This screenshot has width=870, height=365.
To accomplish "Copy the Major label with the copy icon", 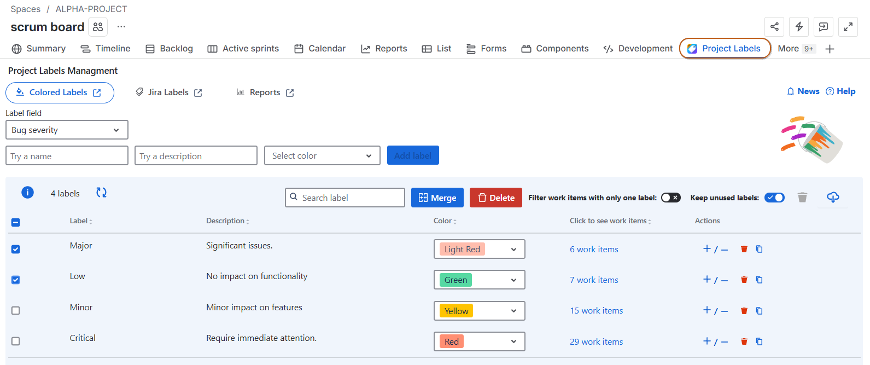I will (759, 249).
